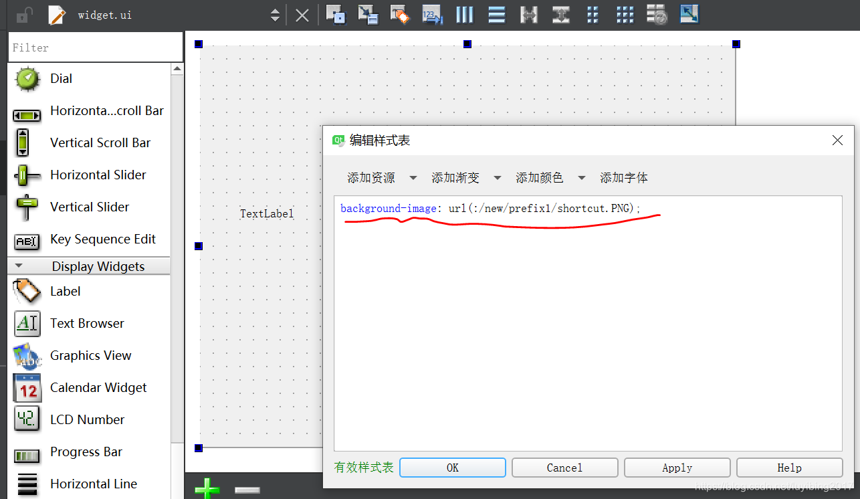
Task: Click the Adjust Size toolbar icon
Action: click(689, 14)
